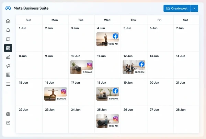Click the Sun column header
This screenshot has height=139, width=206.
tap(28, 20)
